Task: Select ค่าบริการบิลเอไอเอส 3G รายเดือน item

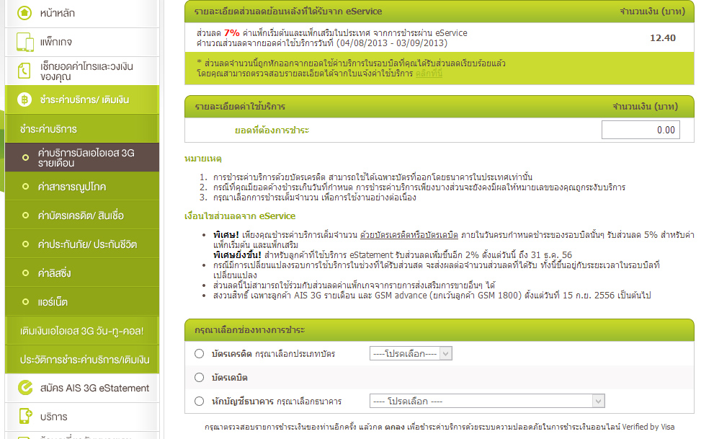Action: pos(82,158)
